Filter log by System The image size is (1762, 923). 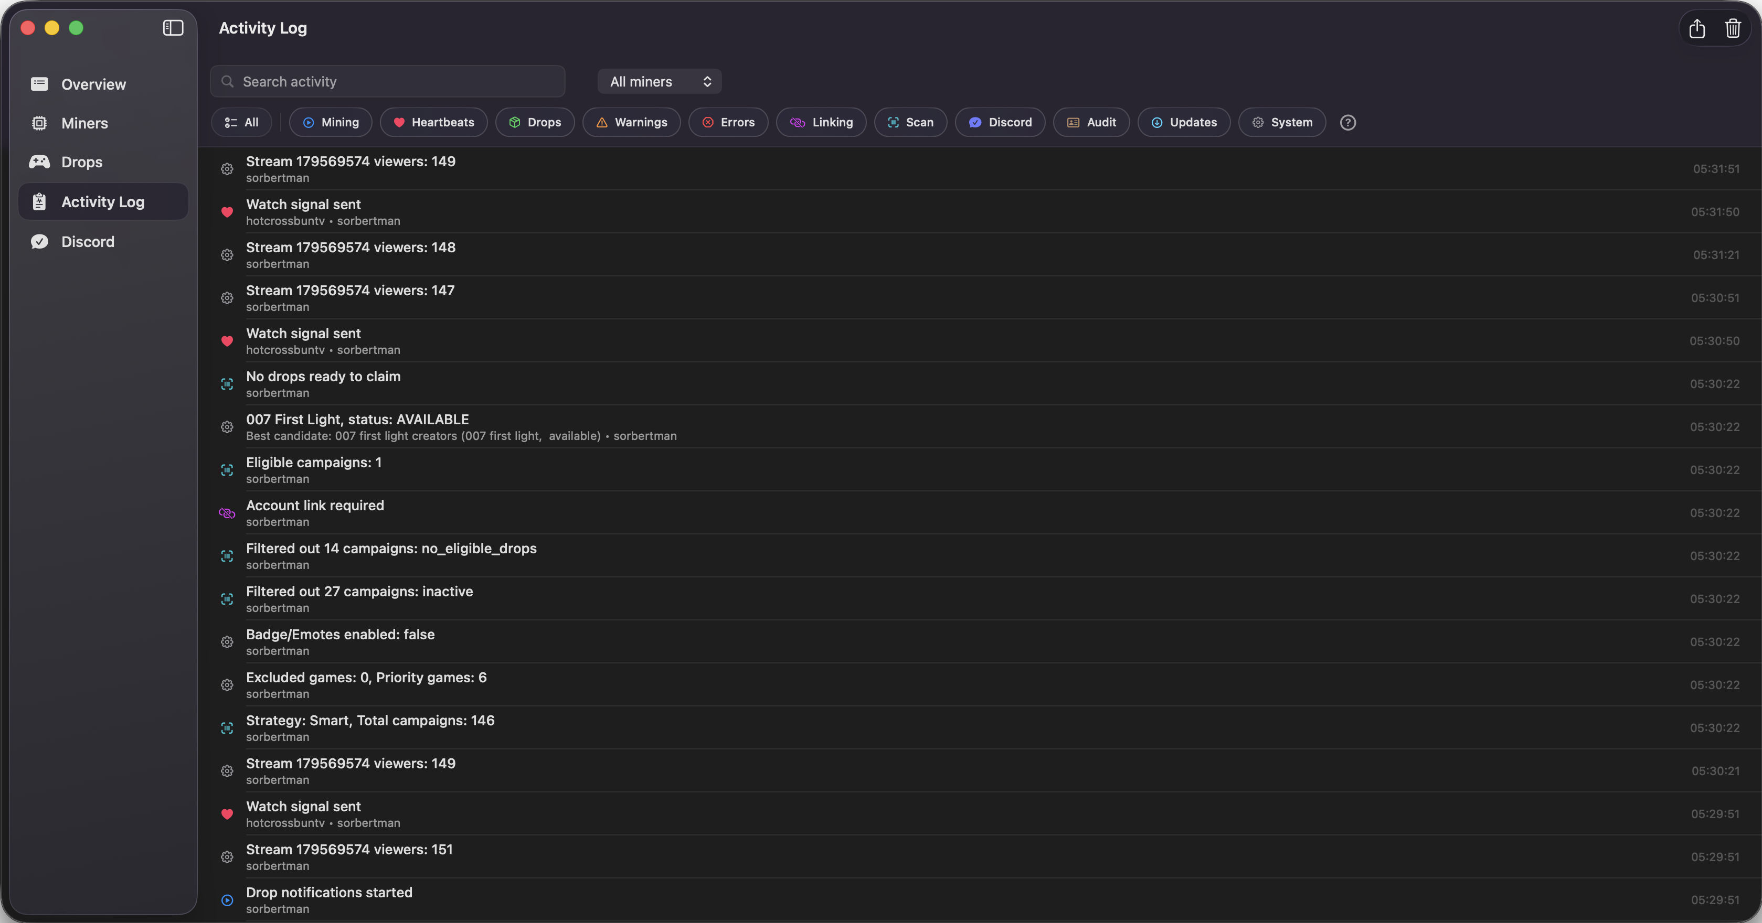point(1282,122)
